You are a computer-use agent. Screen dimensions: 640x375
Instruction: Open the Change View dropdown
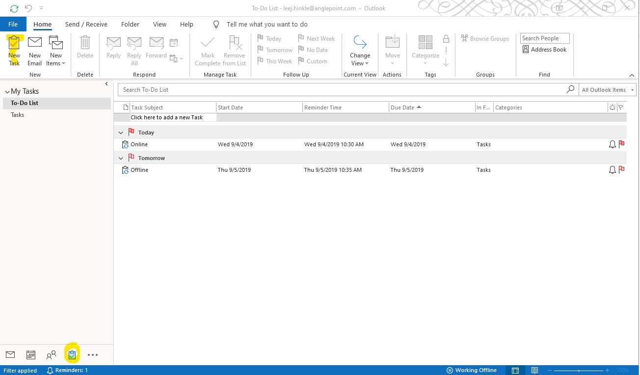click(x=360, y=51)
